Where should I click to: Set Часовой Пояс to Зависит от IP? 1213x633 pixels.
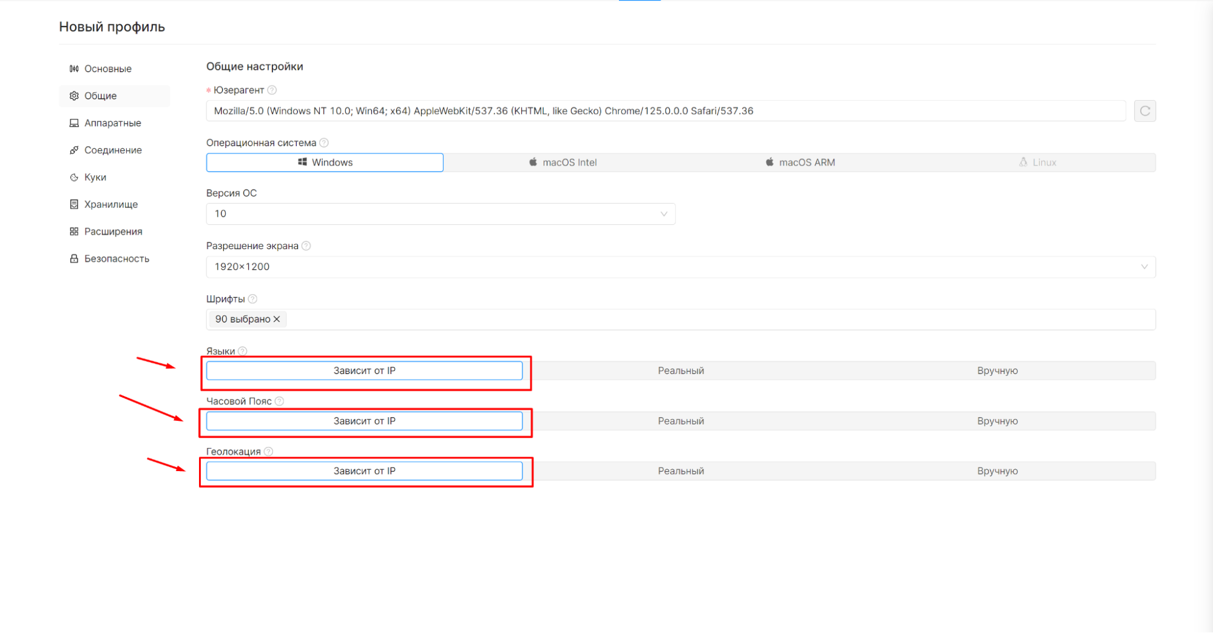pos(365,421)
